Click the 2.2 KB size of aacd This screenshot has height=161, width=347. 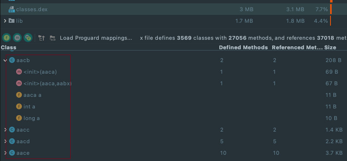tap(334, 141)
